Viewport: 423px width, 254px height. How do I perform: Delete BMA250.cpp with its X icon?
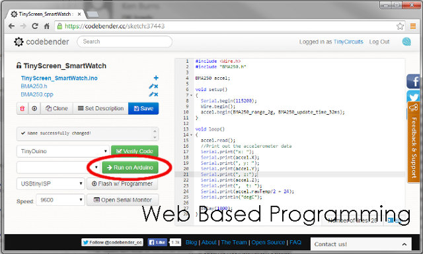(x=156, y=94)
